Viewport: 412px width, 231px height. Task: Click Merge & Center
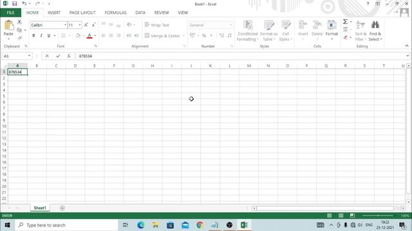click(162, 36)
